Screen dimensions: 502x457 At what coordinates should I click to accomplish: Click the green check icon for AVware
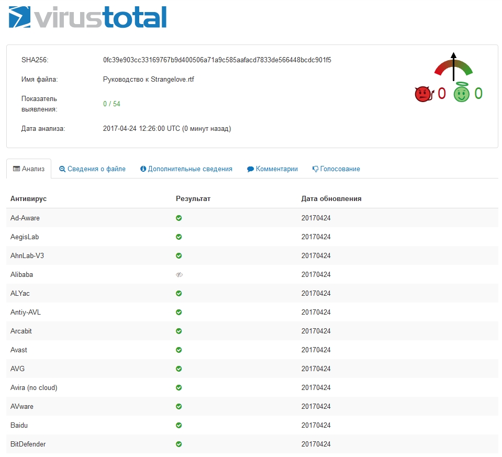tap(179, 407)
